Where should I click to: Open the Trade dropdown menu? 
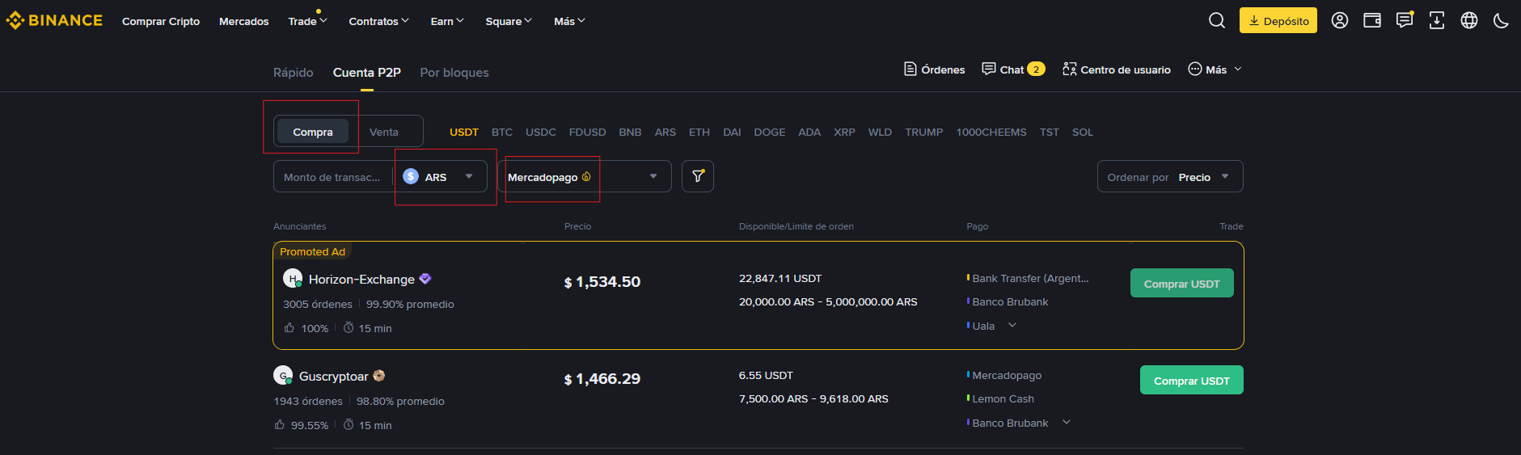(x=307, y=21)
